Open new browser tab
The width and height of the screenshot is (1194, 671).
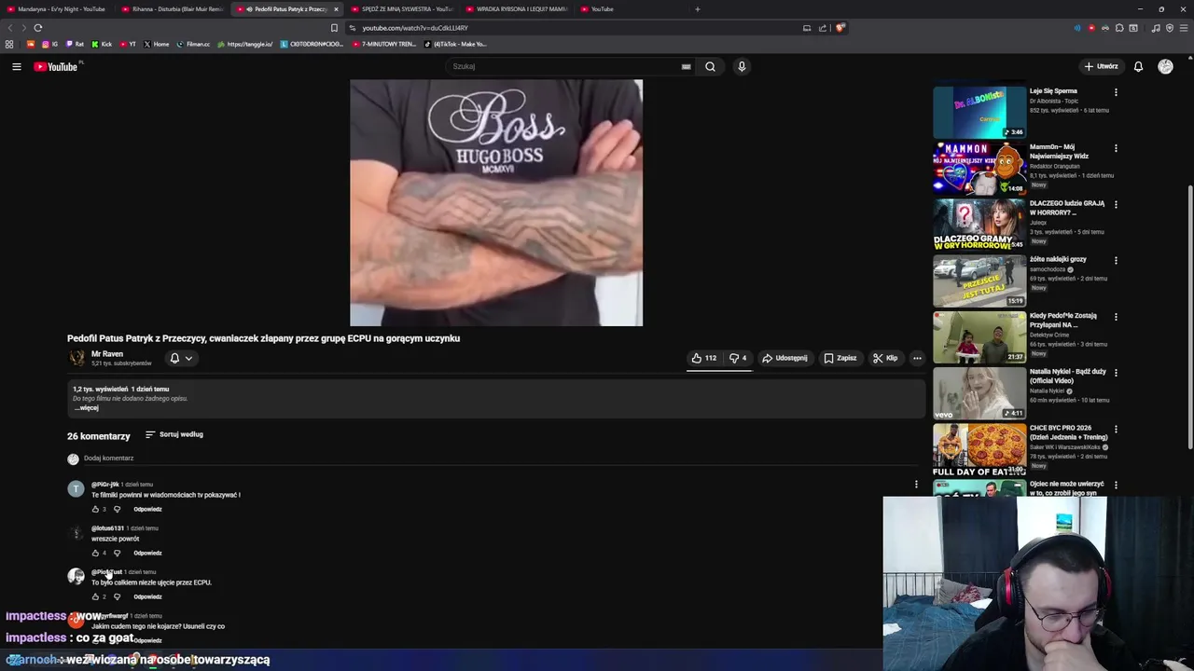tap(697, 9)
